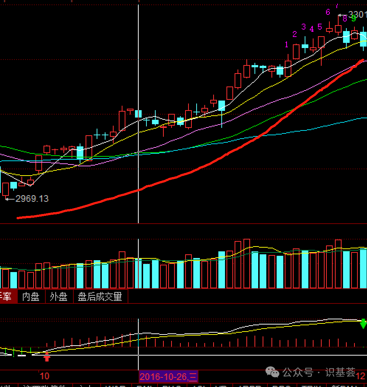Switch to the 外盘 tab
The height and width of the screenshot is (387, 367).
(x=59, y=297)
